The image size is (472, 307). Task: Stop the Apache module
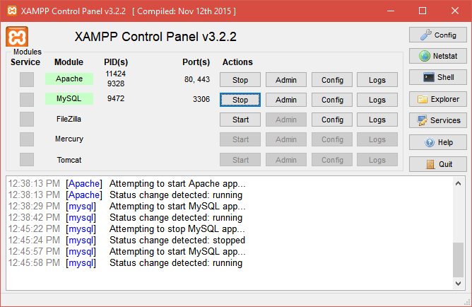click(240, 80)
